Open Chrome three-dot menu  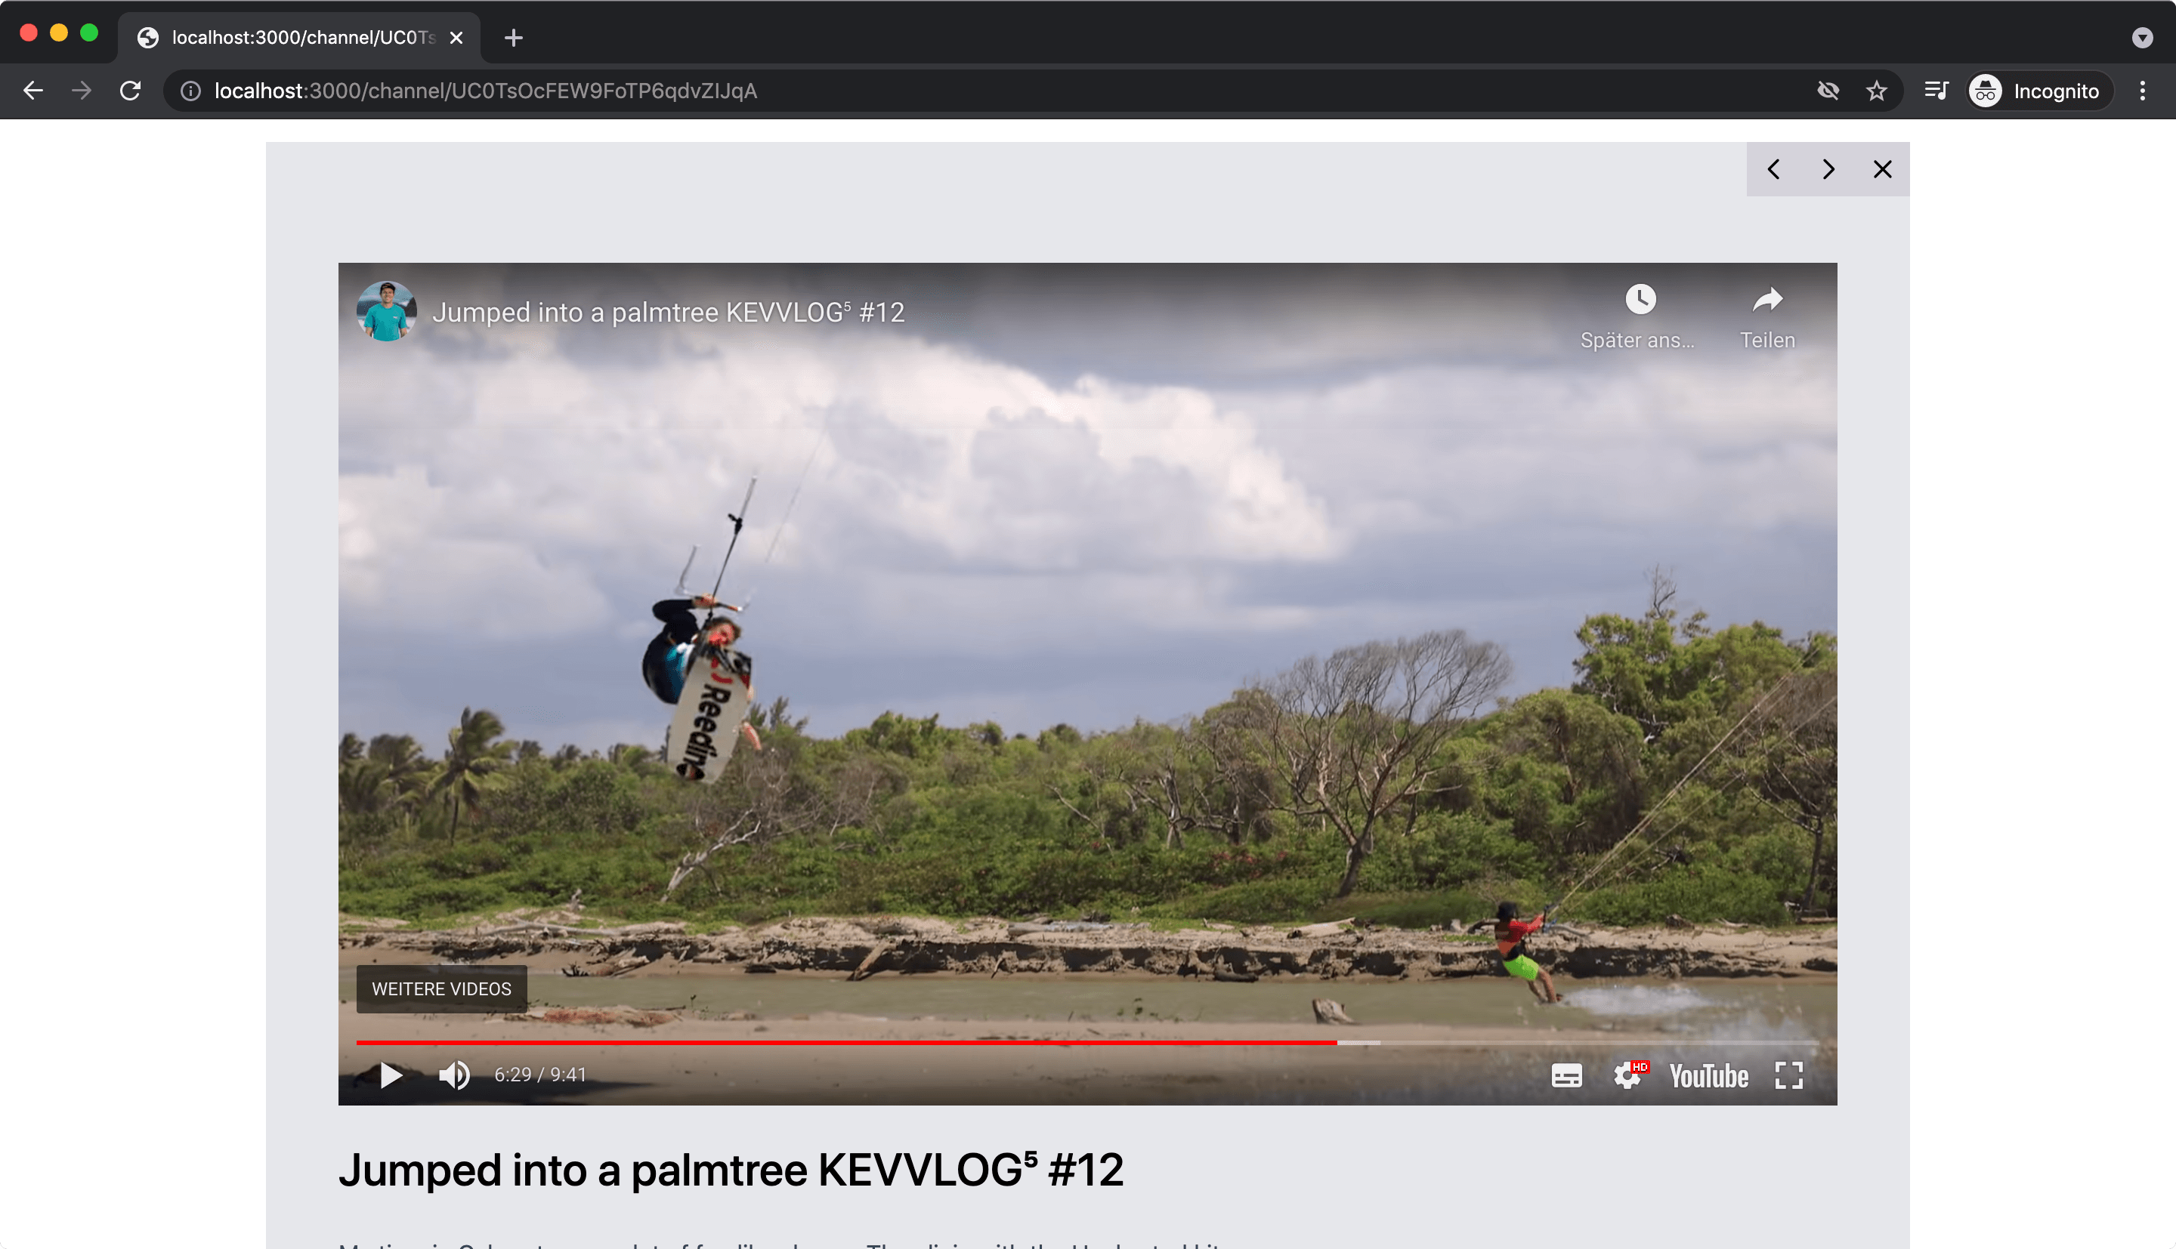click(2143, 91)
